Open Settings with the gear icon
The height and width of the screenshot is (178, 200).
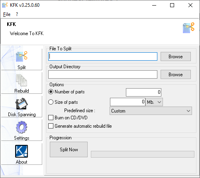point(22,127)
